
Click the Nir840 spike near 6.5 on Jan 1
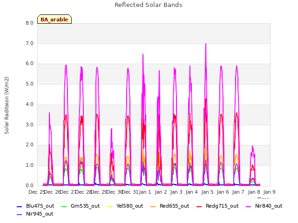(143, 55)
